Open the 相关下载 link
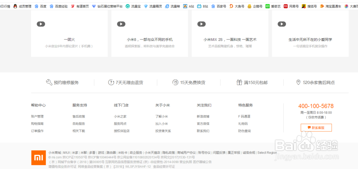Screen dimensions: 358x169 point(79,131)
